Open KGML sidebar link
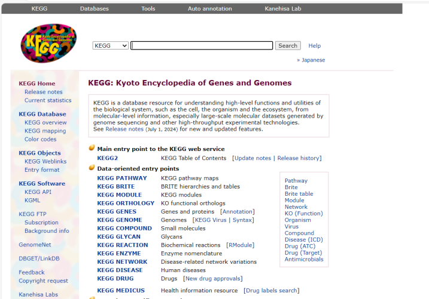Viewport: 429px width, 299px height. point(32,201)
